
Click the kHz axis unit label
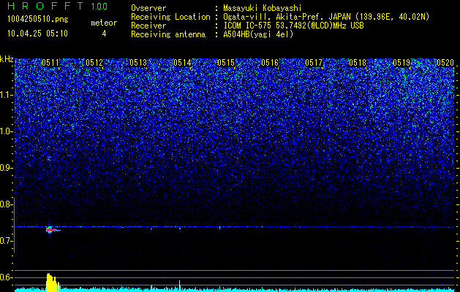coord(7,59)
